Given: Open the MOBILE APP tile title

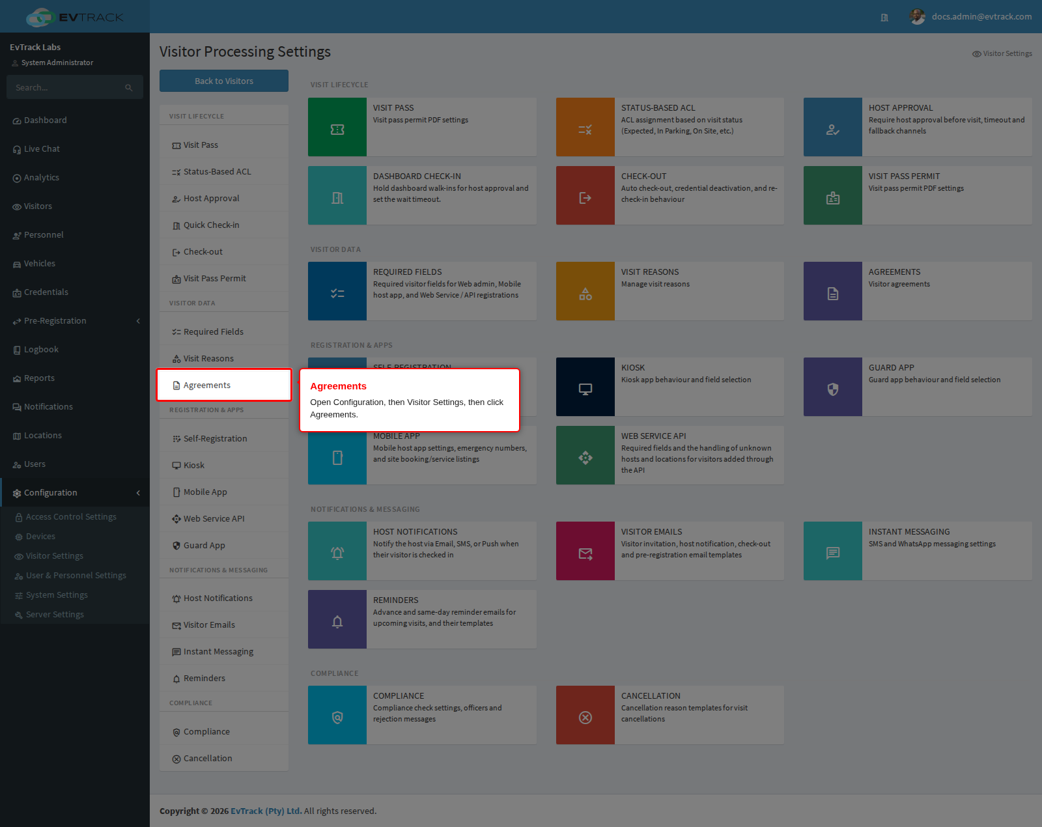Looking at the screenshot, I should coord(397,436).
